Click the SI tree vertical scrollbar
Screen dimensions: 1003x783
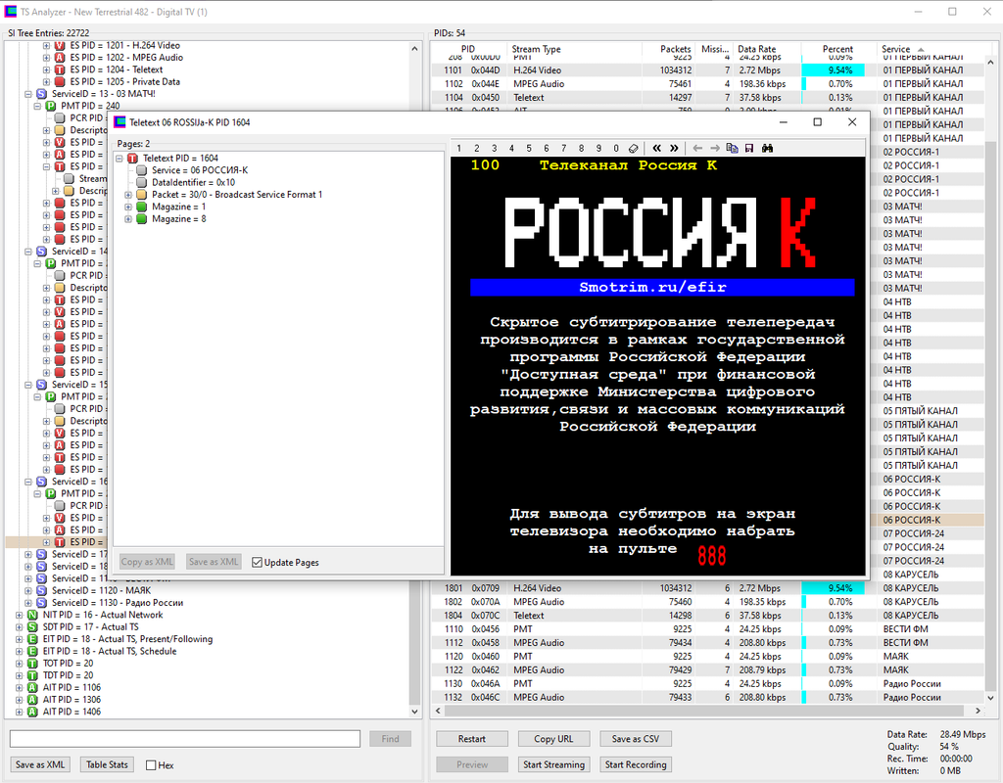(x=414, y=377)
